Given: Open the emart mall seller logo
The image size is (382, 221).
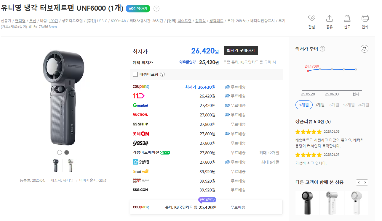Looking at the screenshot, I should 140,171.
